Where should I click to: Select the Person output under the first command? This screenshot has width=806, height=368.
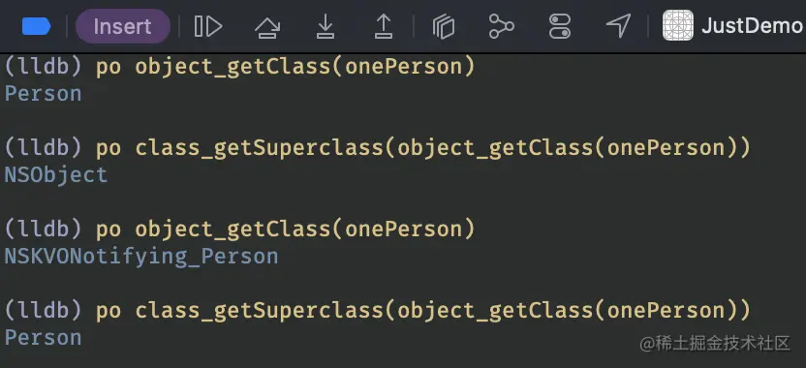44,94
